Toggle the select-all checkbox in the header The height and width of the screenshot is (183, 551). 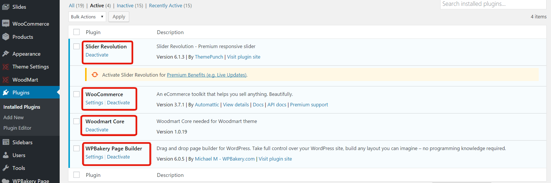coord(77,32)
